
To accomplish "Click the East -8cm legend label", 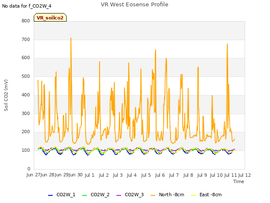I will (211, 195).
